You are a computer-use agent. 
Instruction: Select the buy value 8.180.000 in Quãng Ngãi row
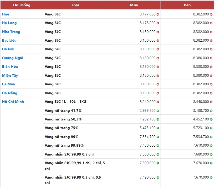(x=147, y=58)
